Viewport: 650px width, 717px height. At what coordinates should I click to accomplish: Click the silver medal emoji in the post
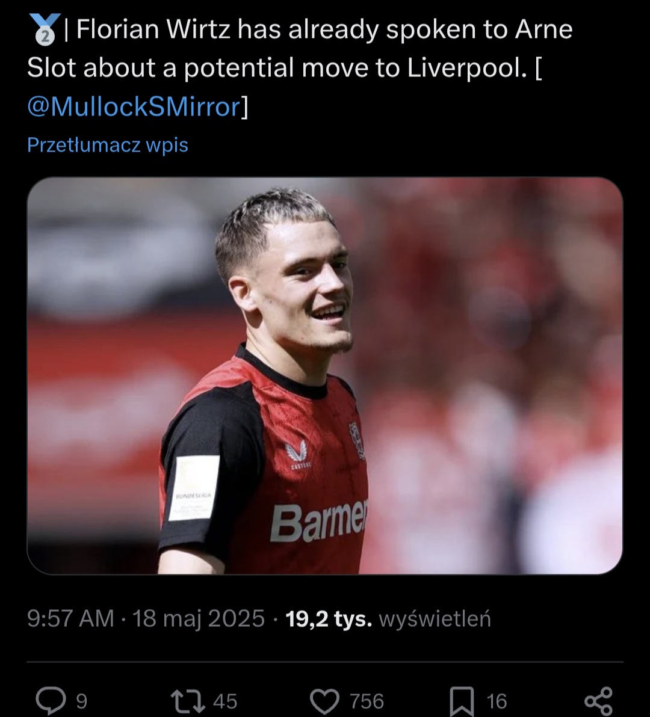[45, 29]
